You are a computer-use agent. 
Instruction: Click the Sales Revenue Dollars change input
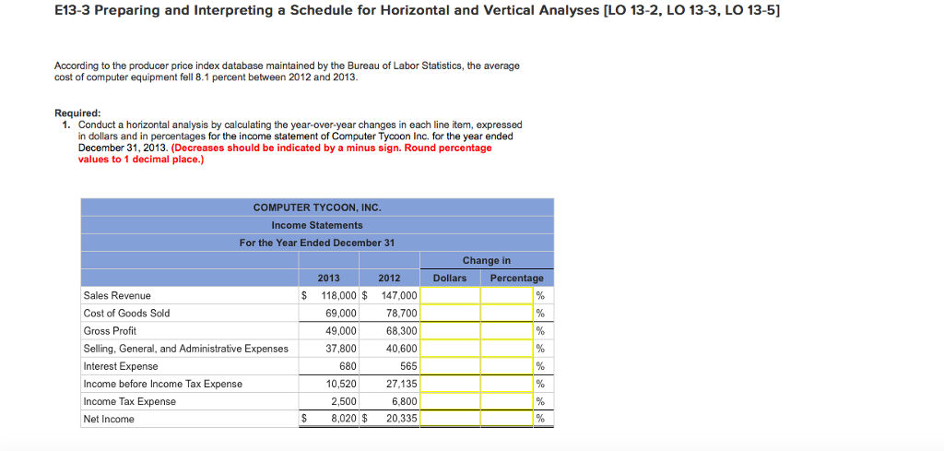coord(450,296)
